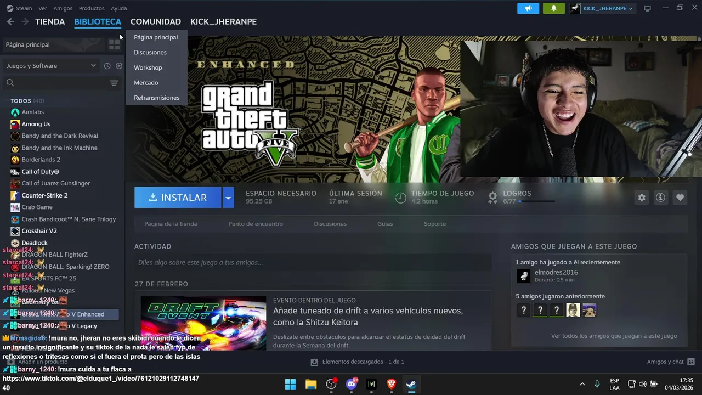
Task: Click the activity status input box
Action: [x=313, y=263]
